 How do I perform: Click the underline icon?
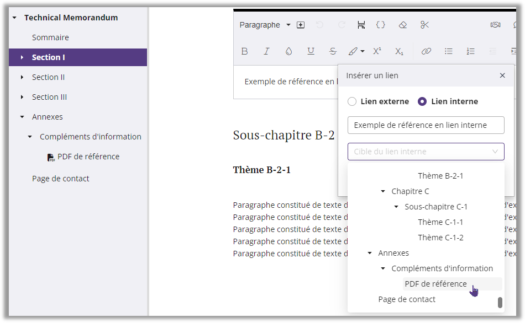pos(311,51)
